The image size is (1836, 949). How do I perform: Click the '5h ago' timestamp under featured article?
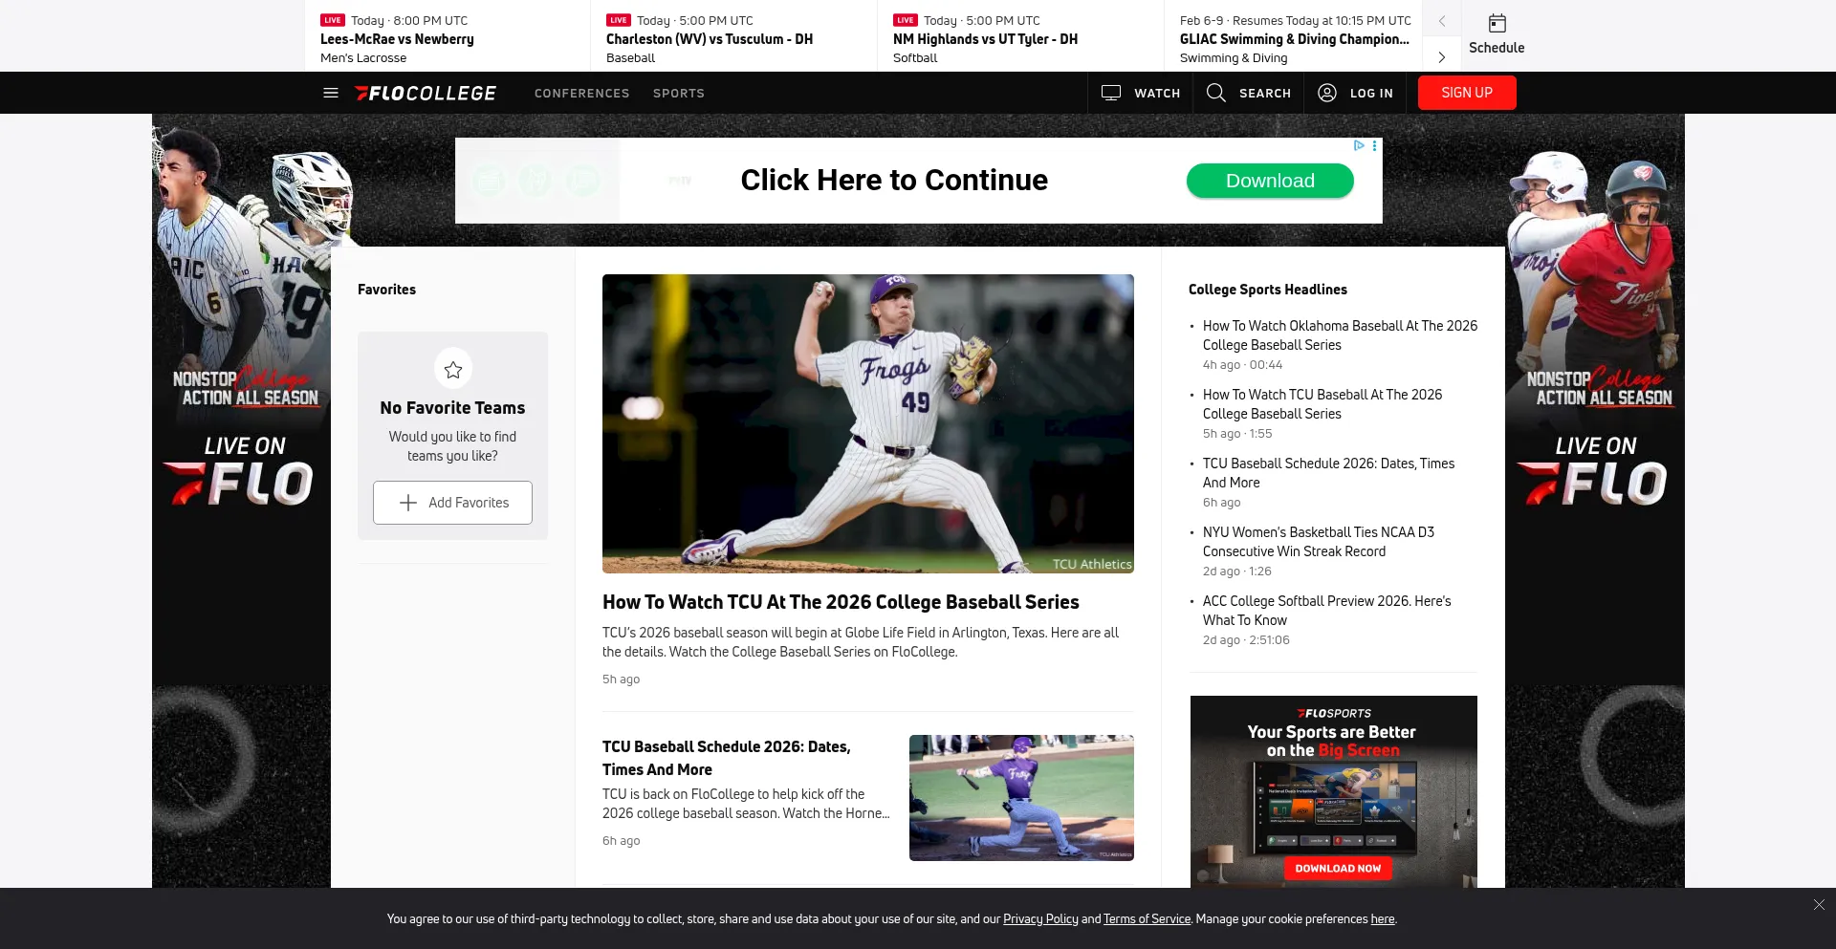pos(622,679)
